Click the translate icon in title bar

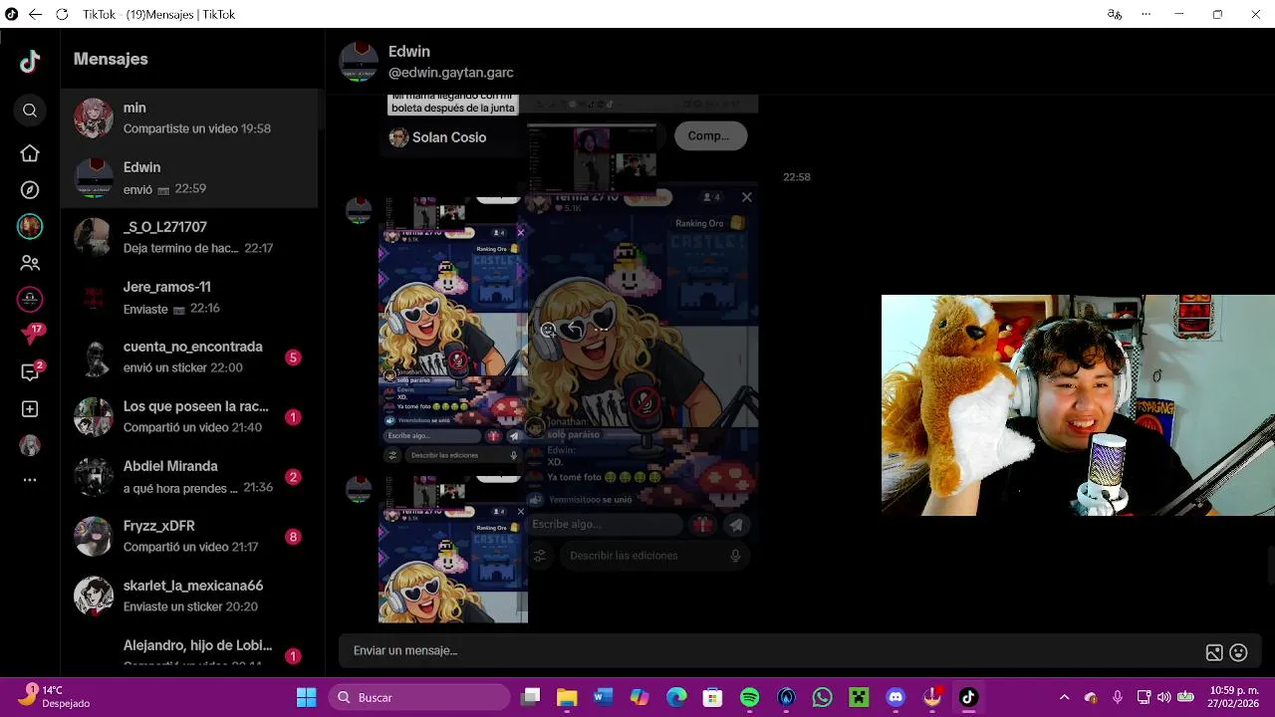[x=1114, y=14]
